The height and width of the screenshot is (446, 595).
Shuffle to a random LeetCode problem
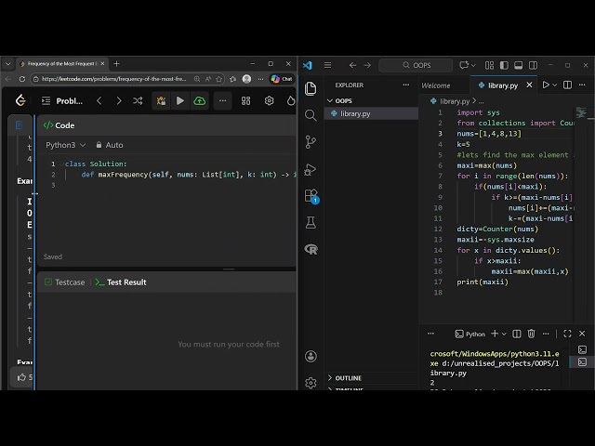[x=138, y=100]
